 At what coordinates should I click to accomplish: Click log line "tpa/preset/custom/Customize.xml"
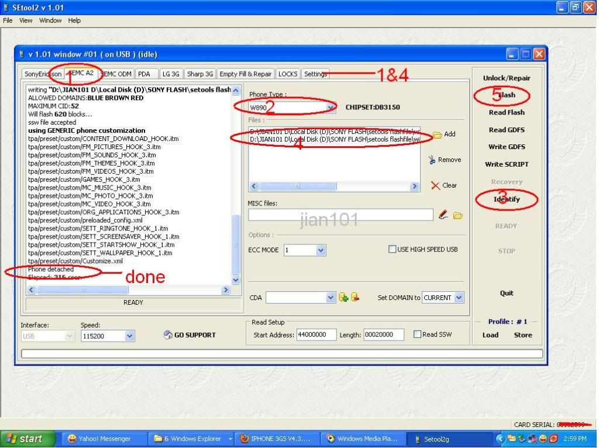pos(75,261)
